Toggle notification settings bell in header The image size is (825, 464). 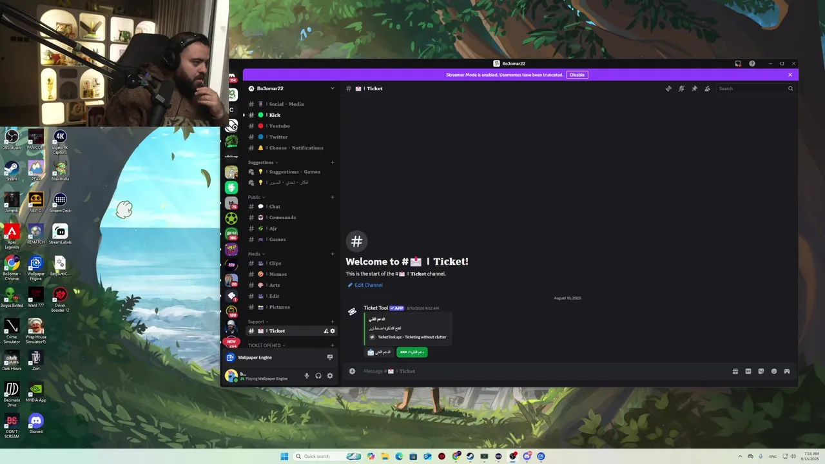pos(681,88)
